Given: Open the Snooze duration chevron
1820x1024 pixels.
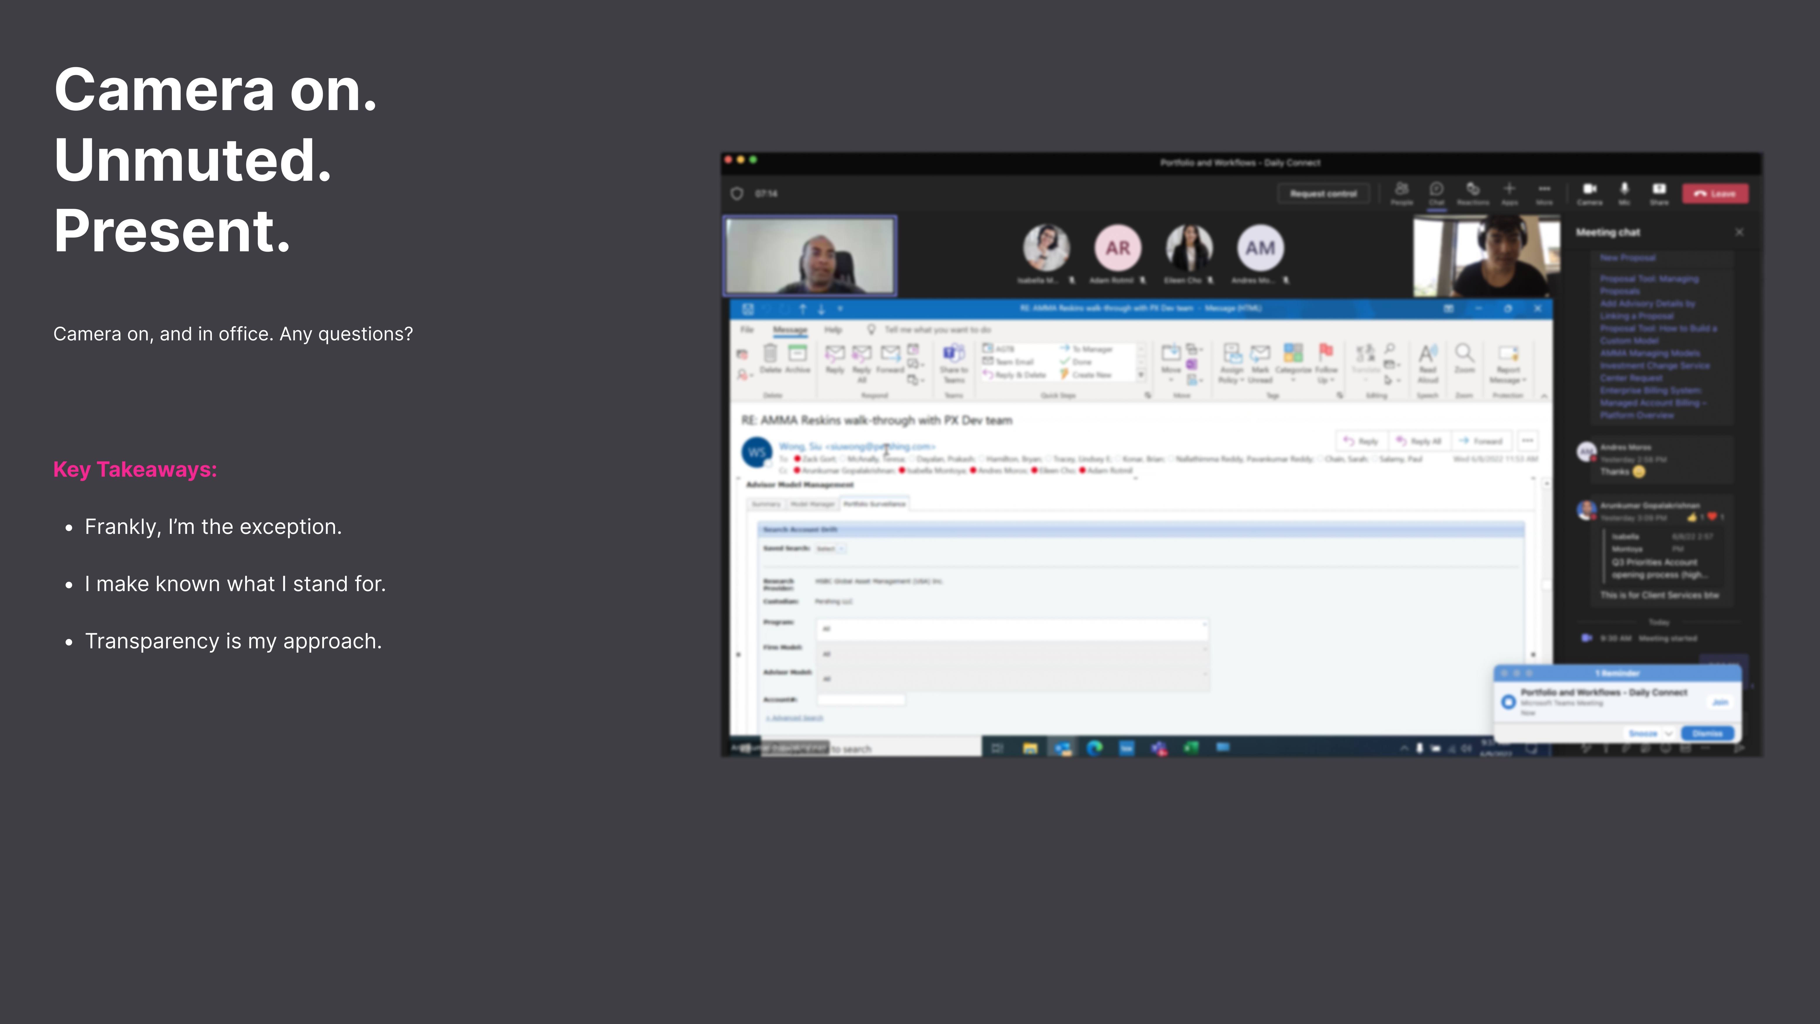Looking at the screenshot, I should tap(1669, 734).
